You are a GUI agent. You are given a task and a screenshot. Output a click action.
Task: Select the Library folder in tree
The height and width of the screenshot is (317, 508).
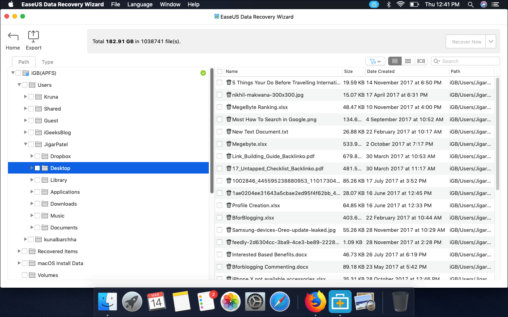click(58, 180)
